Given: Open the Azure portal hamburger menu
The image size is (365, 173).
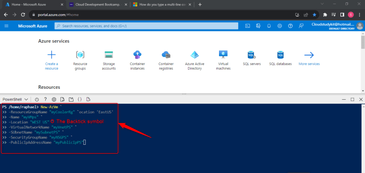Looking at the screenshot, I should click(x=6, y=26).
